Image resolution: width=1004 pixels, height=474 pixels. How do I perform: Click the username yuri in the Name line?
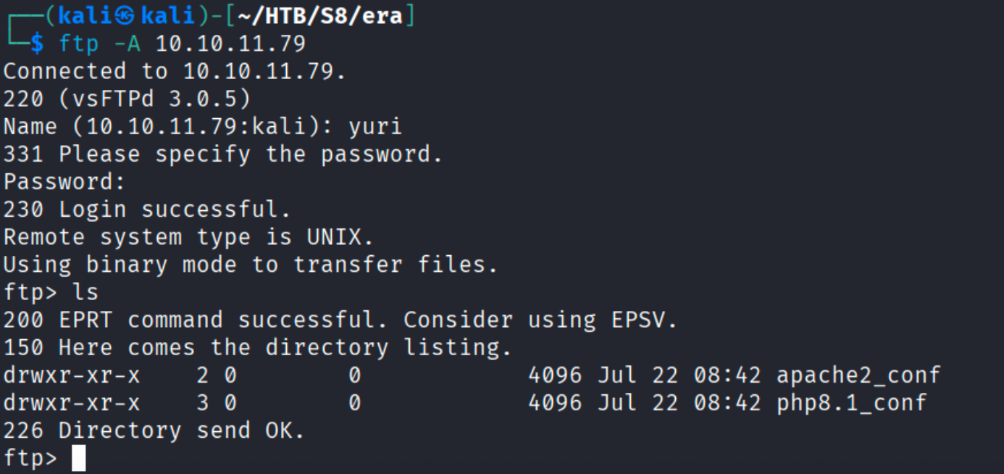[375, 127]
